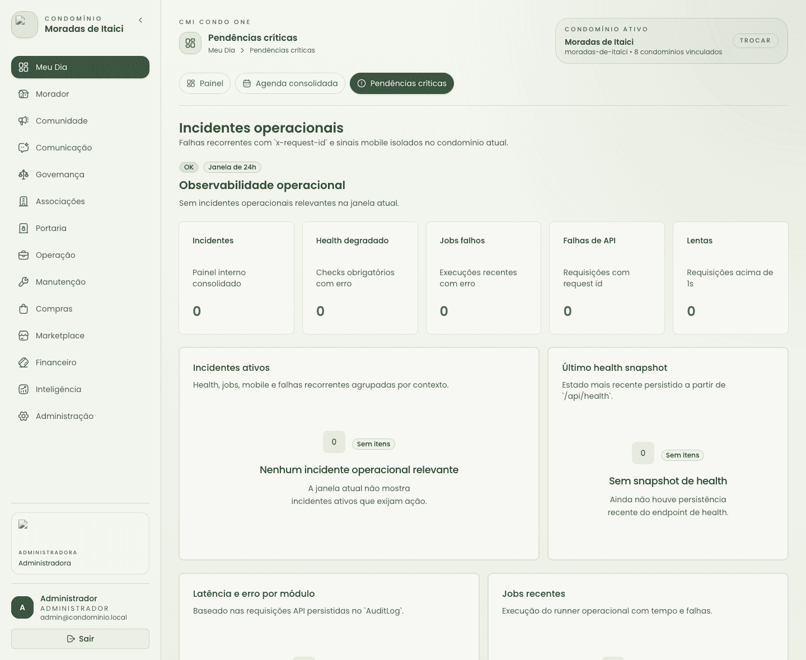Viewport: 806px width, 660px height.
Task: Collapse the sidebar with the chevron
Action: point(140,20)
